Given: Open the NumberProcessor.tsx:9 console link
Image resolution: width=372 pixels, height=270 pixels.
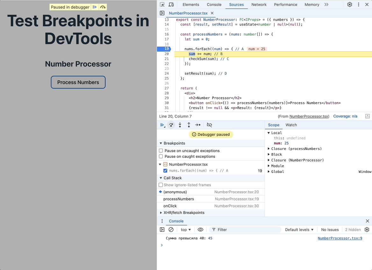Looking at the screenshot, I should pyautogui.click(x=340, y=238).
